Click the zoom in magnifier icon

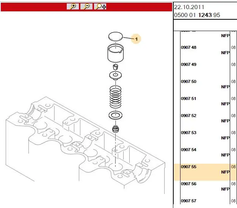tap(73, 6)
